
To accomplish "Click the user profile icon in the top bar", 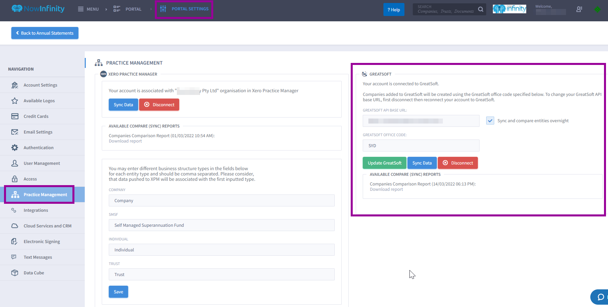I will (579, 9).
